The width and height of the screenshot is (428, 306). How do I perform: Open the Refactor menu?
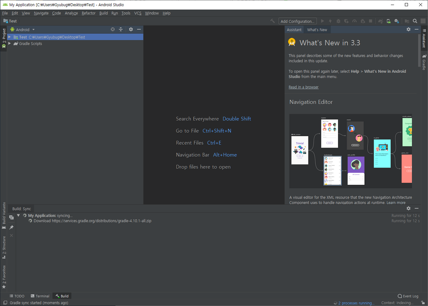click(x=89, y=13)
